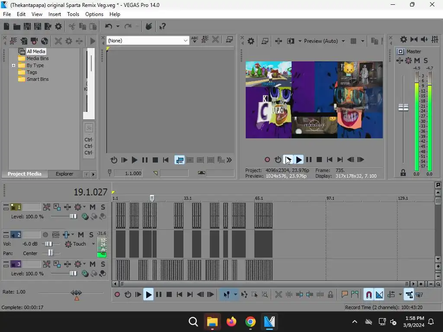Arm track 2 for recording
This screenshot has height=332, width=443.
[45, 235]
